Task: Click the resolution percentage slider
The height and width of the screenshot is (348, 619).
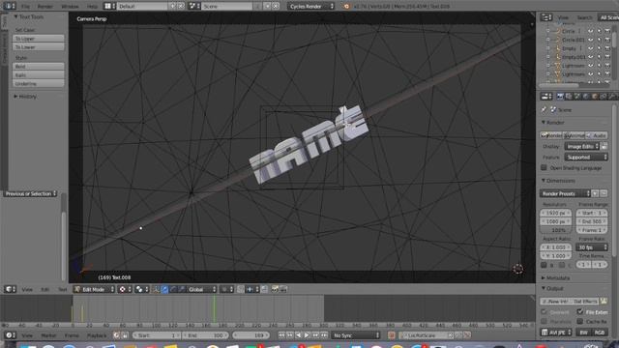Action: 556,230
